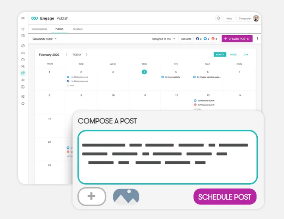Open the Assigned to me dropdown
The width and height of the screenshot is (284, 219).
(x=163, y=39)
